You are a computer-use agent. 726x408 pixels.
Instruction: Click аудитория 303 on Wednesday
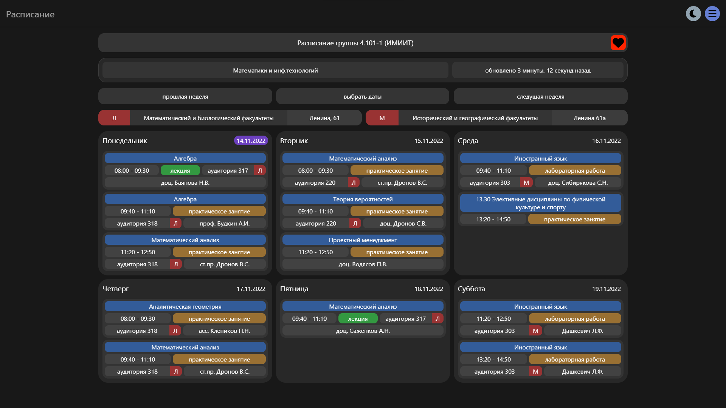[x=490, y=182]
